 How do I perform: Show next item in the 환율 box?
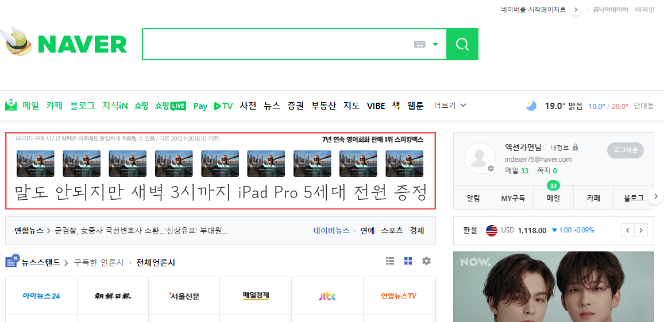pos(641,231)
